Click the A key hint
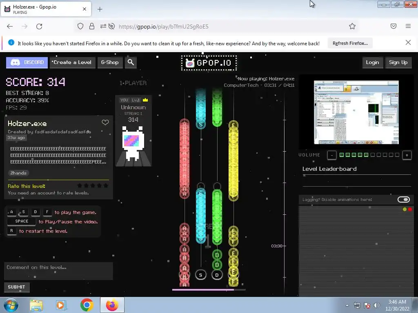 coord(11,212)
